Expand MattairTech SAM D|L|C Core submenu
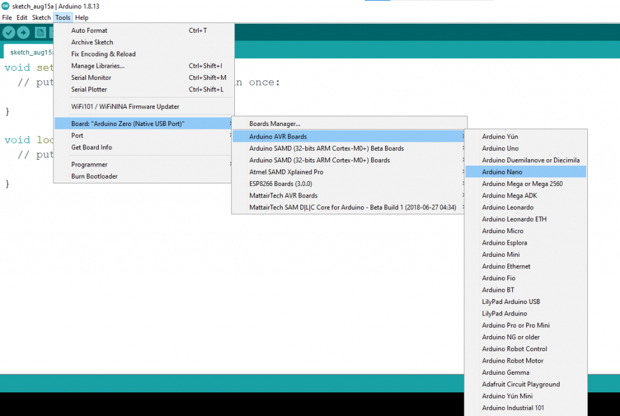Viewport: 620px width, 416px height. click(x=349, y=208)
